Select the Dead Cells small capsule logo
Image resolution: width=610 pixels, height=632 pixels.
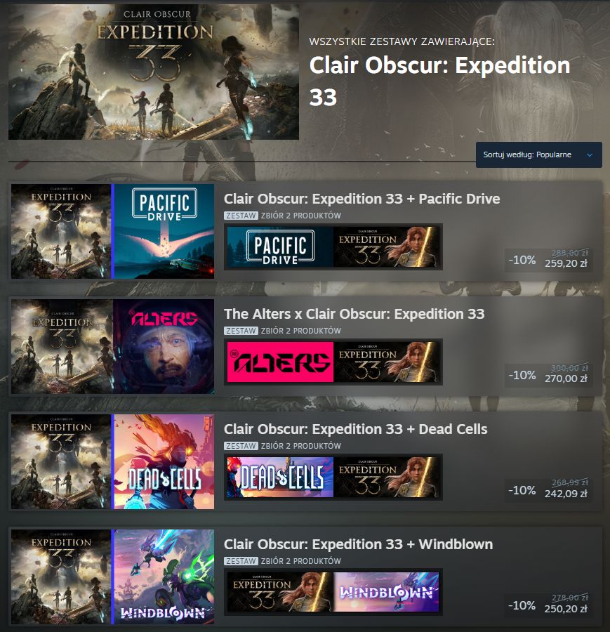pos(280,478)
